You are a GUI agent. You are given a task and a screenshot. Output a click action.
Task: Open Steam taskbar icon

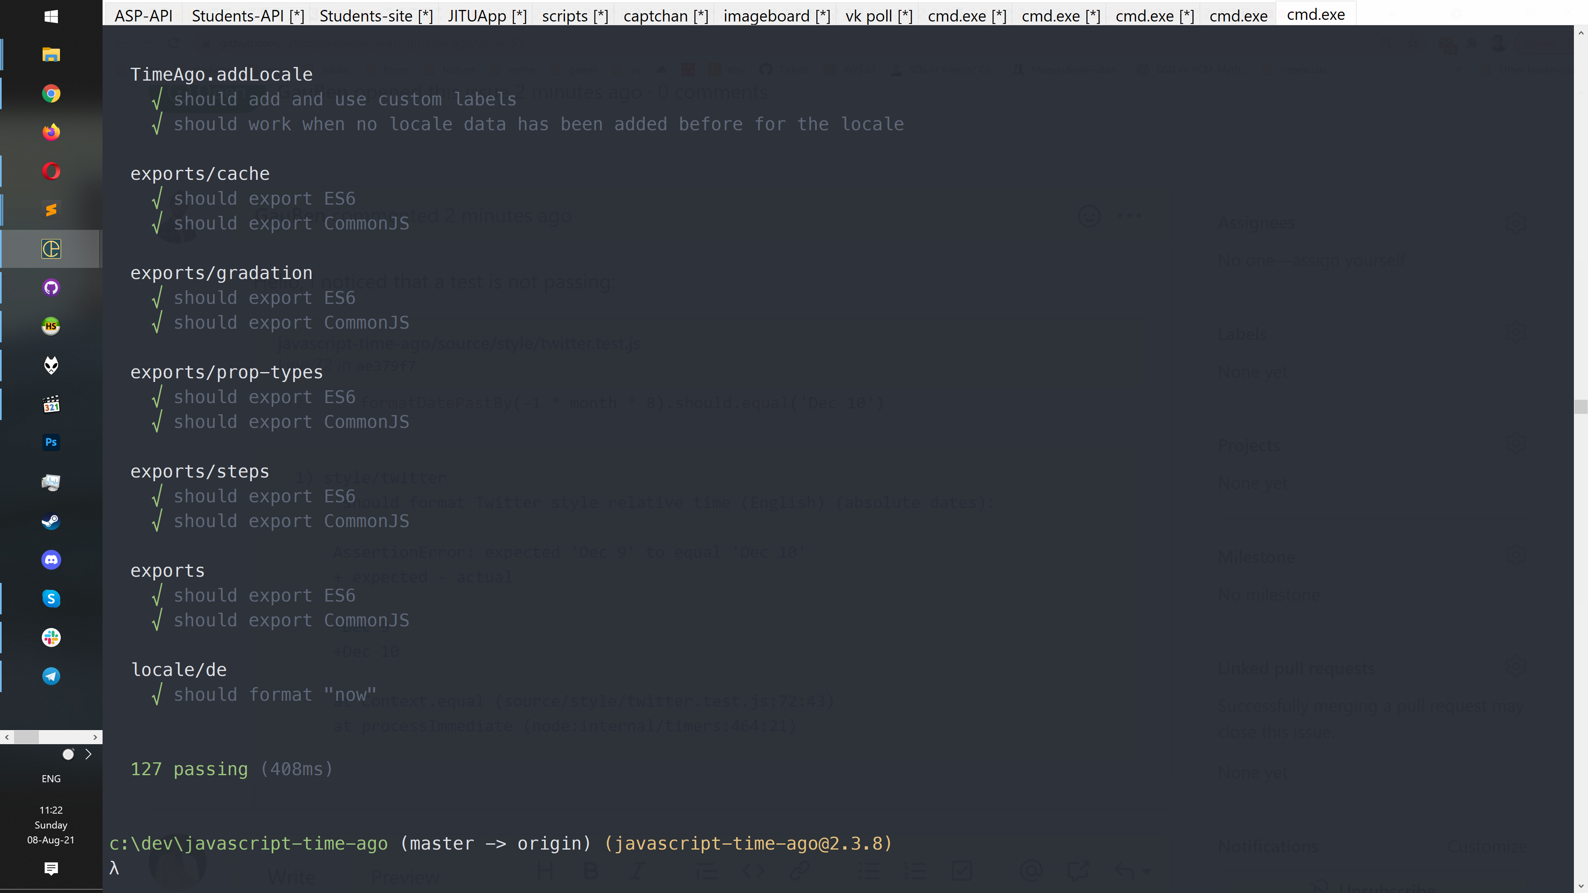click(x=51, y=521)
